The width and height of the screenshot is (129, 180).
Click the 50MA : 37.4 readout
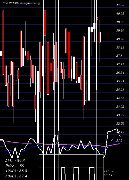16,176
